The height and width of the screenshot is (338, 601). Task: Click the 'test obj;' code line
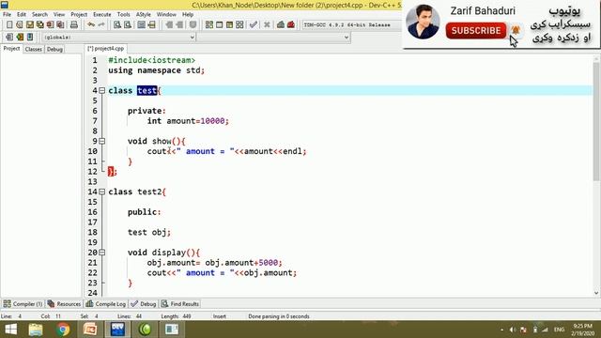(149, 232)
